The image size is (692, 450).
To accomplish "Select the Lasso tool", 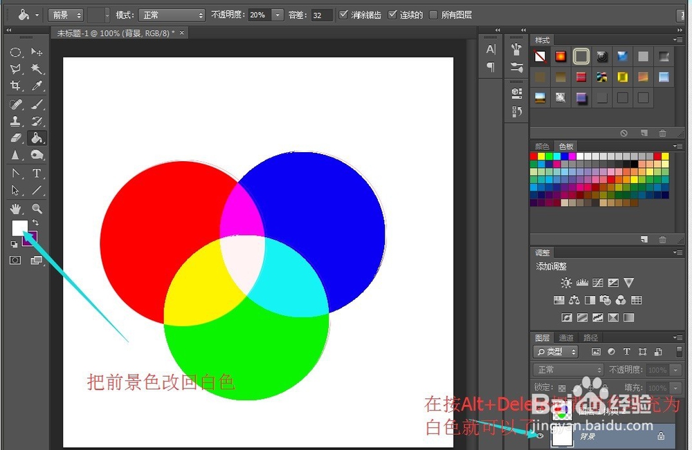I will tap(16, 68).
